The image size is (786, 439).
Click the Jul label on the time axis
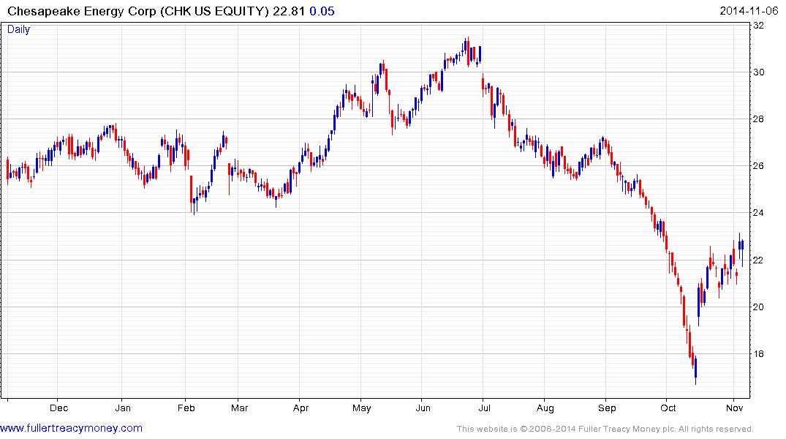pyautogui.click(x=484, y=408)
